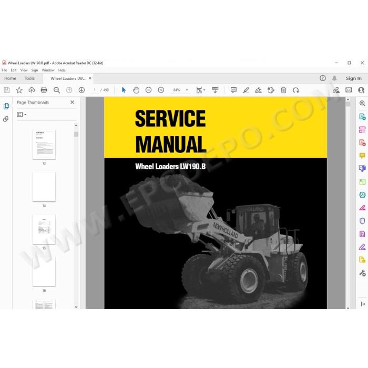Zoom out with minus icon
The height and width of the screenshot is (368, 368).
coord(149,90)
